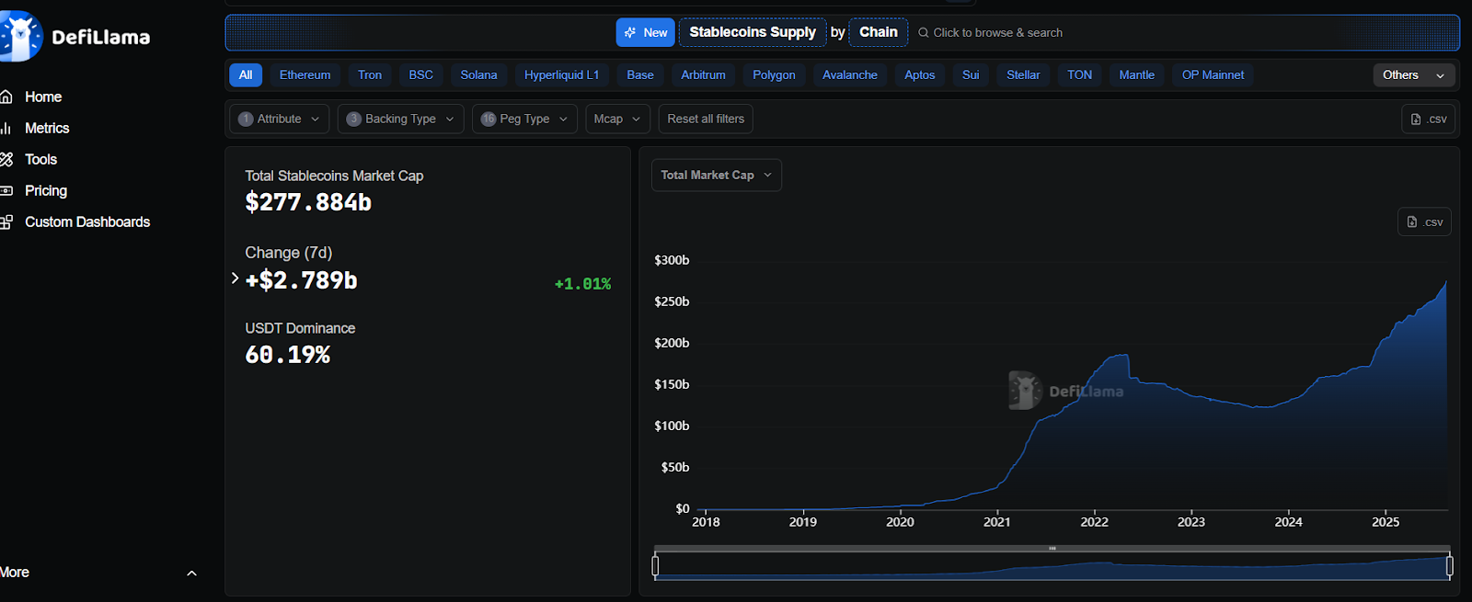Open Tools via the wrench icon
Screen dimensions: 1472x602
point(6,159)
